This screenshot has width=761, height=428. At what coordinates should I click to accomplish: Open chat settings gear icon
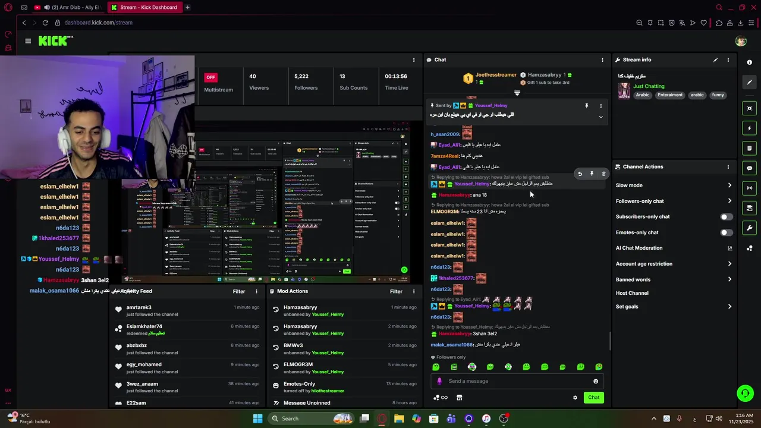point(575,398)
